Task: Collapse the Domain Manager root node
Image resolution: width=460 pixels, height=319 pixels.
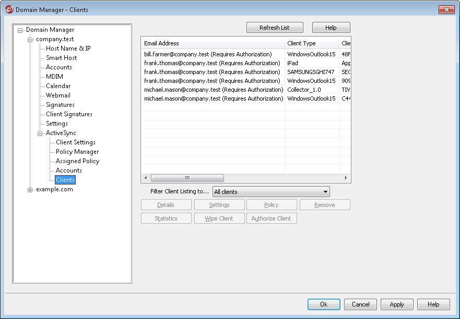Action: (20, 30)
